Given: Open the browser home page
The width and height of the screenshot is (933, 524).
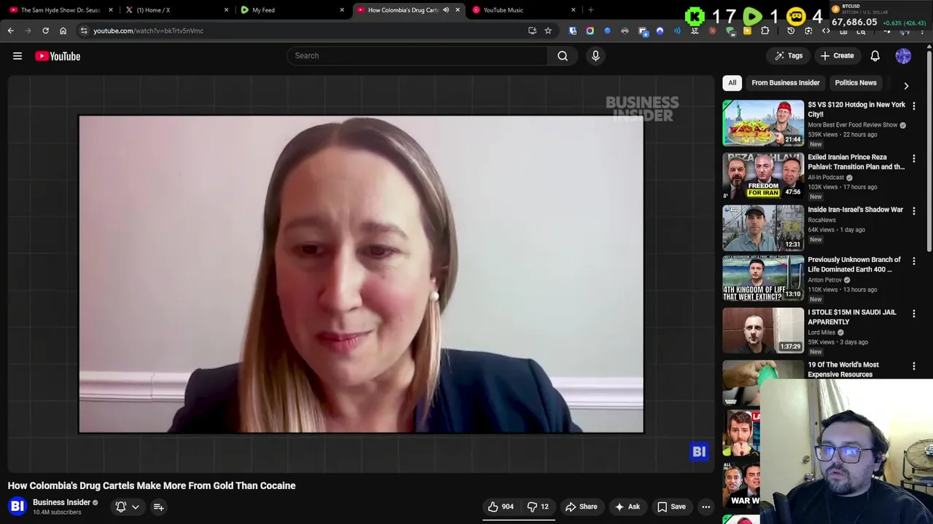Looking at the screenshot, I should [63, 31].
